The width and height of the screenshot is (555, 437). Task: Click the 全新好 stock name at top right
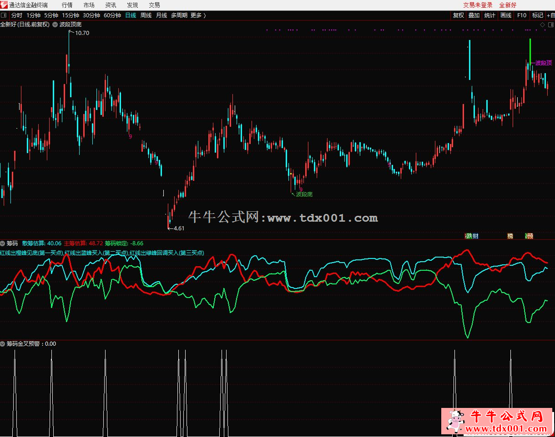pyautogui.click(x=508, y=5)
